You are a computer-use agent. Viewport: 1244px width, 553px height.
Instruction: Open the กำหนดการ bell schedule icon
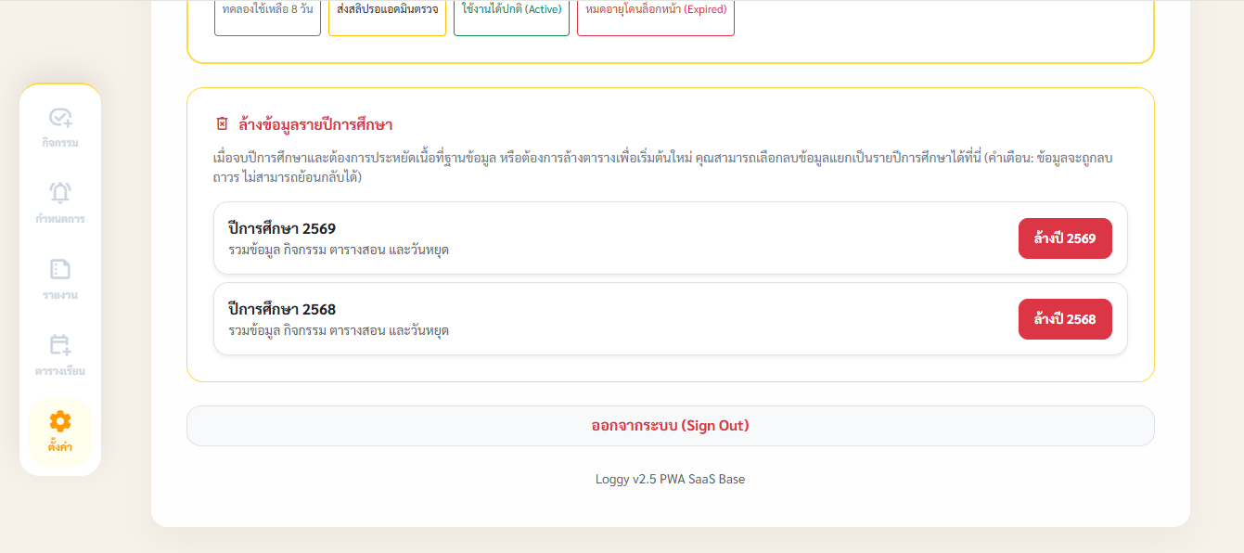pos(60,193)
